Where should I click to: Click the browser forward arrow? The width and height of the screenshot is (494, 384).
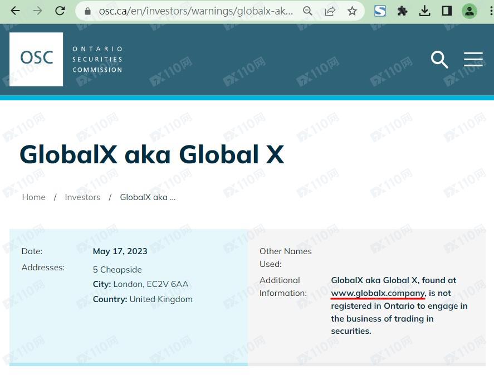click(x=37, y=11)
